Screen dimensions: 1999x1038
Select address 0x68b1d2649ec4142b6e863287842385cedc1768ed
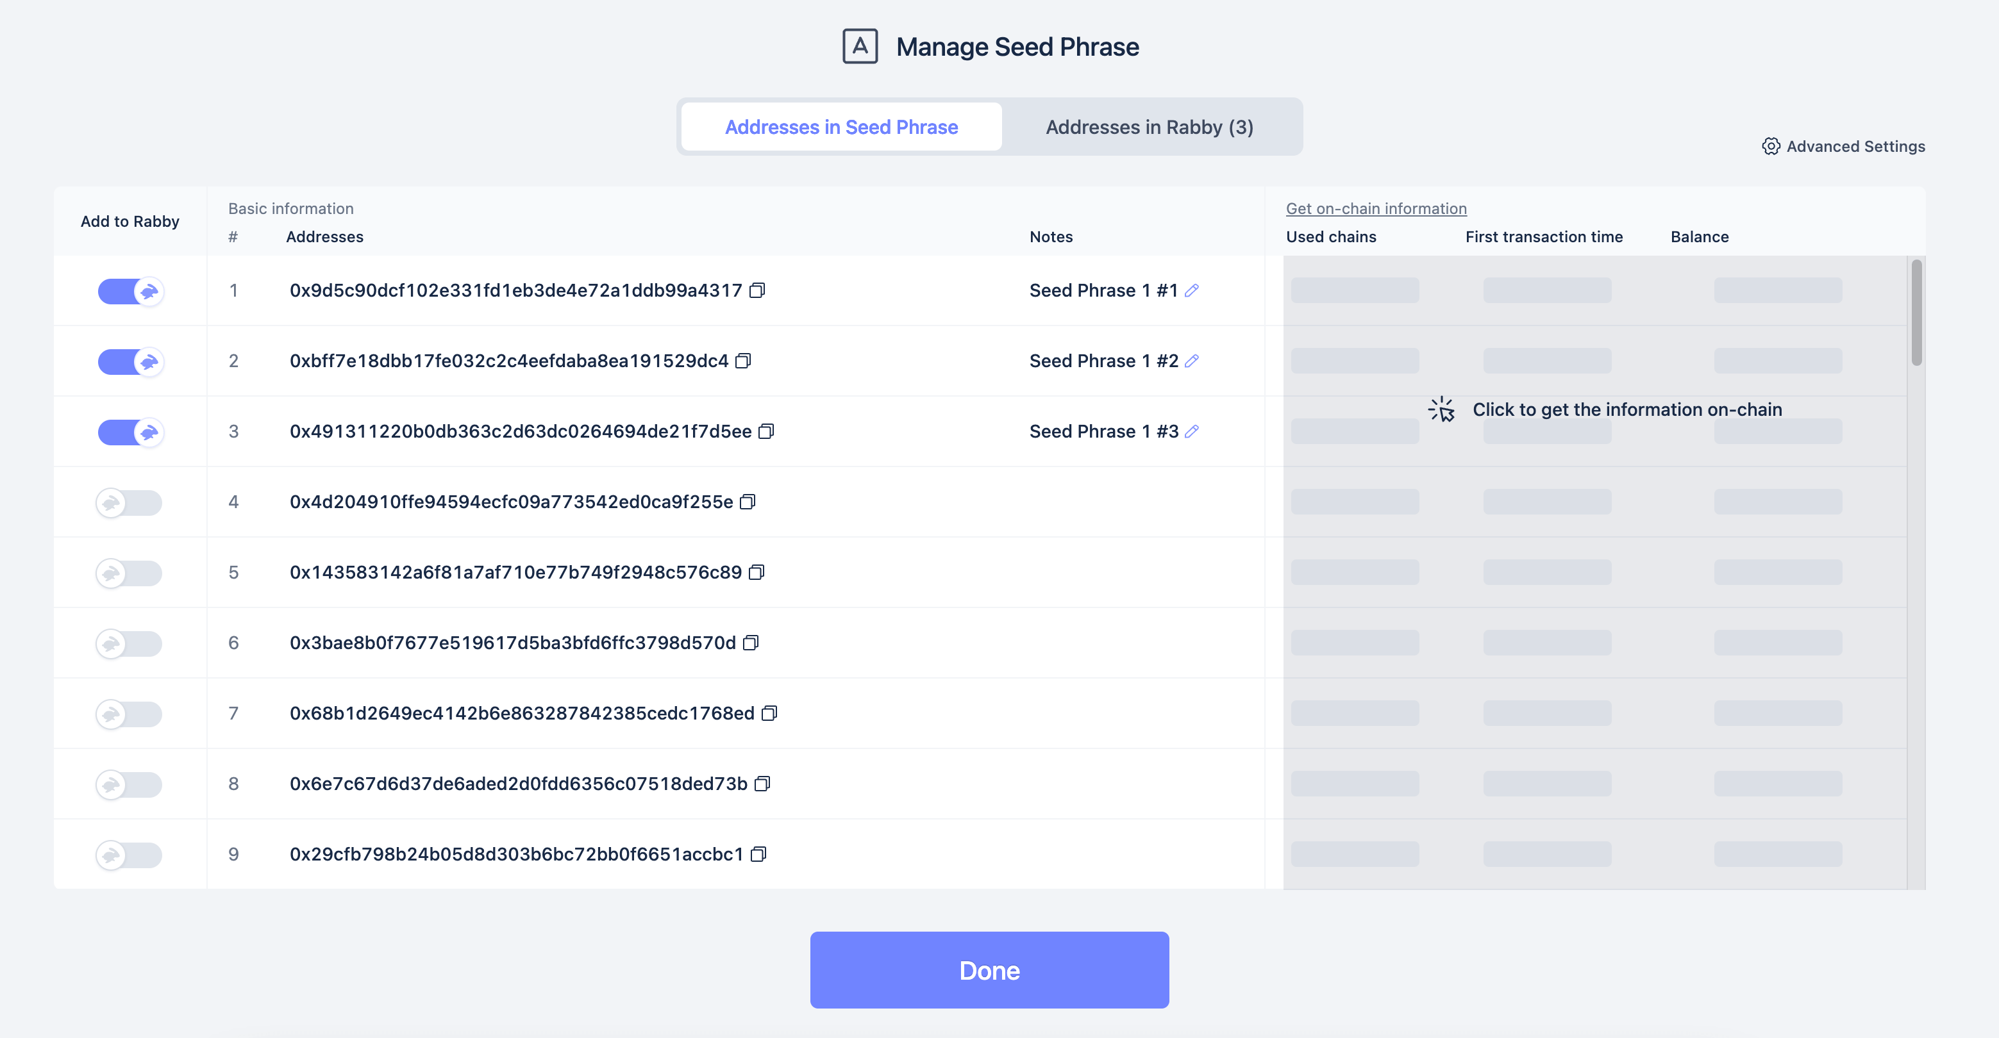pyautogui.click(x=521, y=714)
